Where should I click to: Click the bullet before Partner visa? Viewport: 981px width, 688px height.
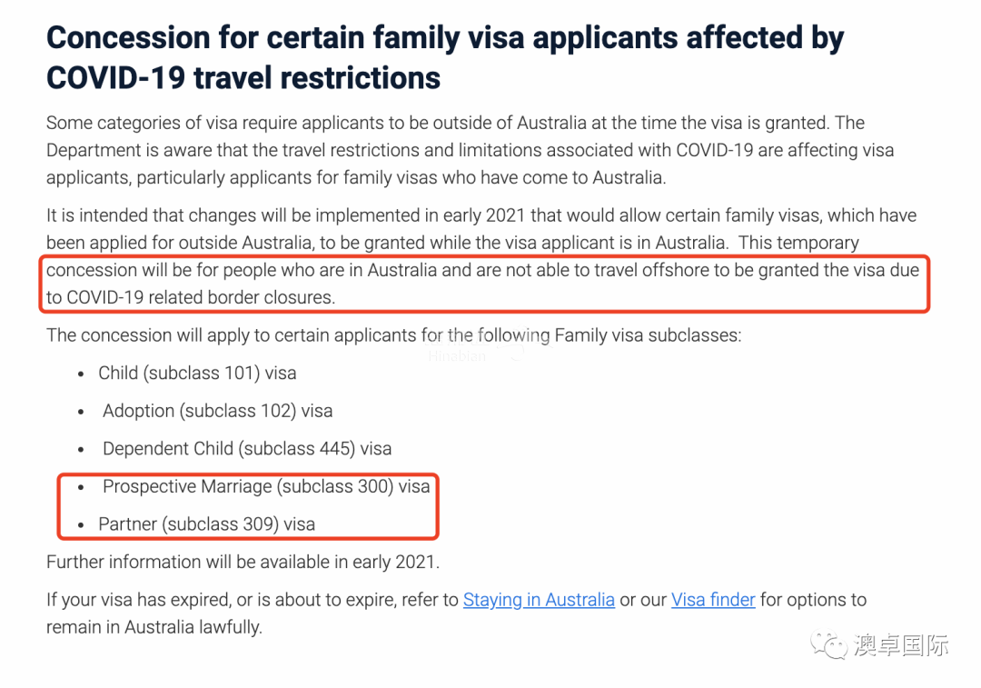[81, 525]
